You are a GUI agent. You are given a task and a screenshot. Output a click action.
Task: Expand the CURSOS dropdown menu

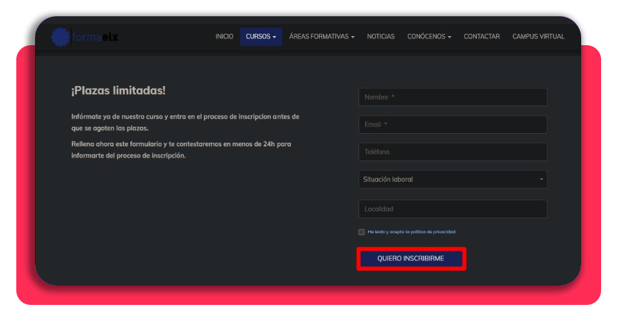point(261,37)
